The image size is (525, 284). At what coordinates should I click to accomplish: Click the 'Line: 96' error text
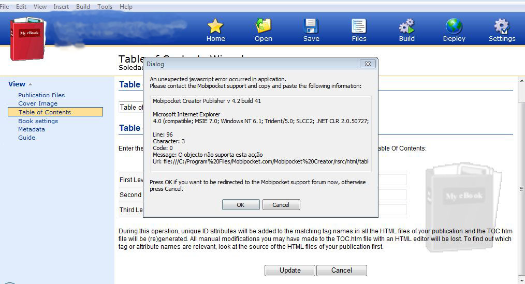tap(163, 134)
